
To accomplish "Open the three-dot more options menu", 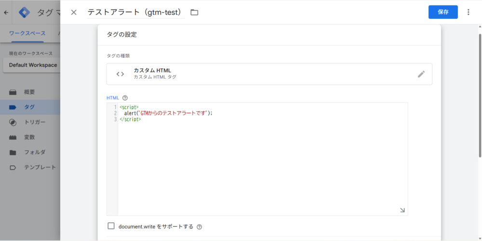I will click(x=468, y=12).
